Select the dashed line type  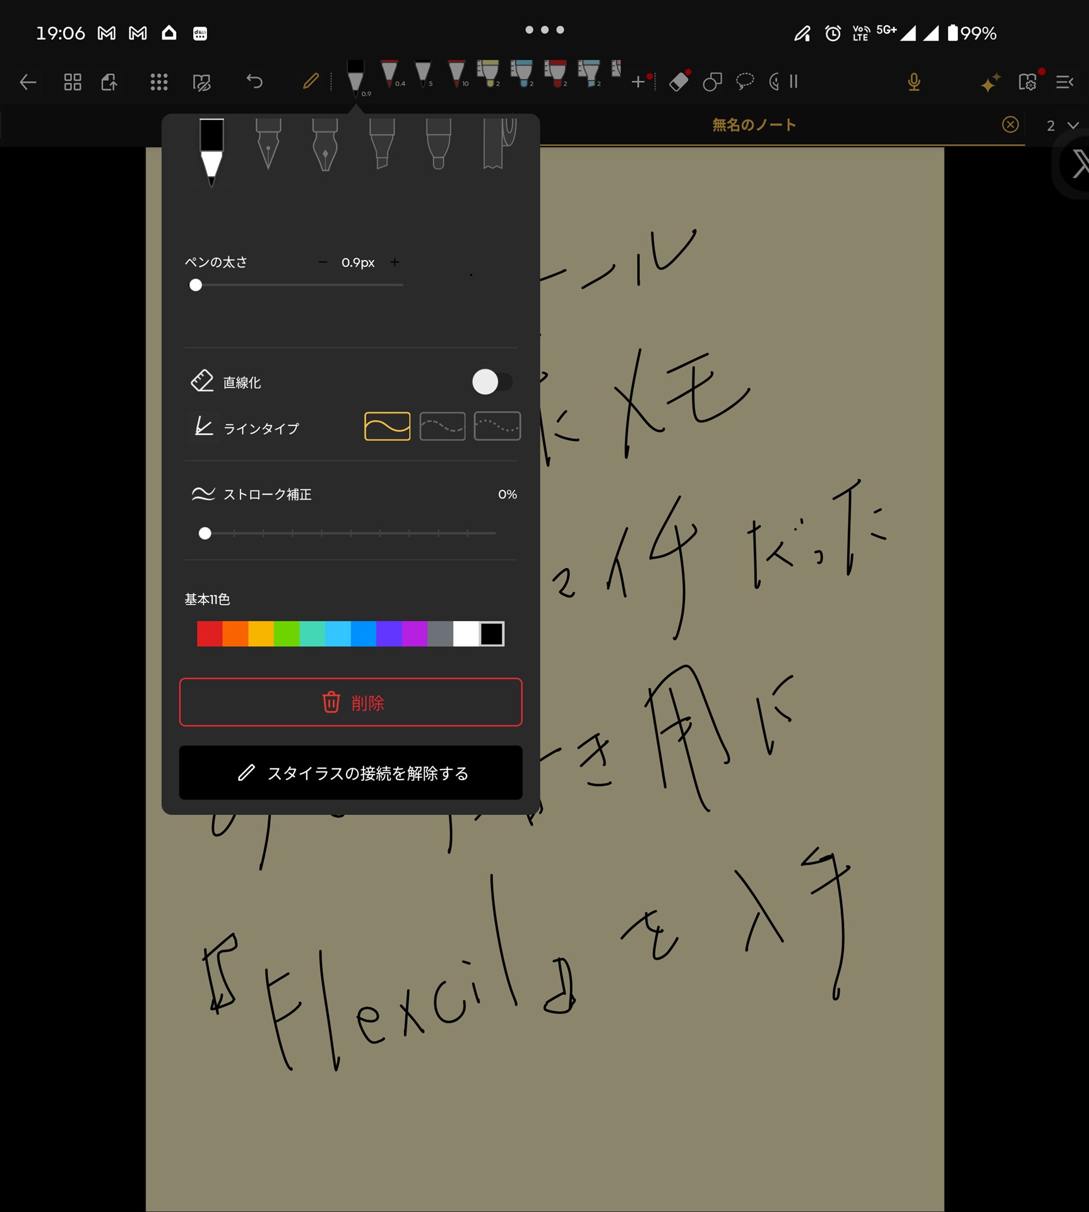[442, 426]
